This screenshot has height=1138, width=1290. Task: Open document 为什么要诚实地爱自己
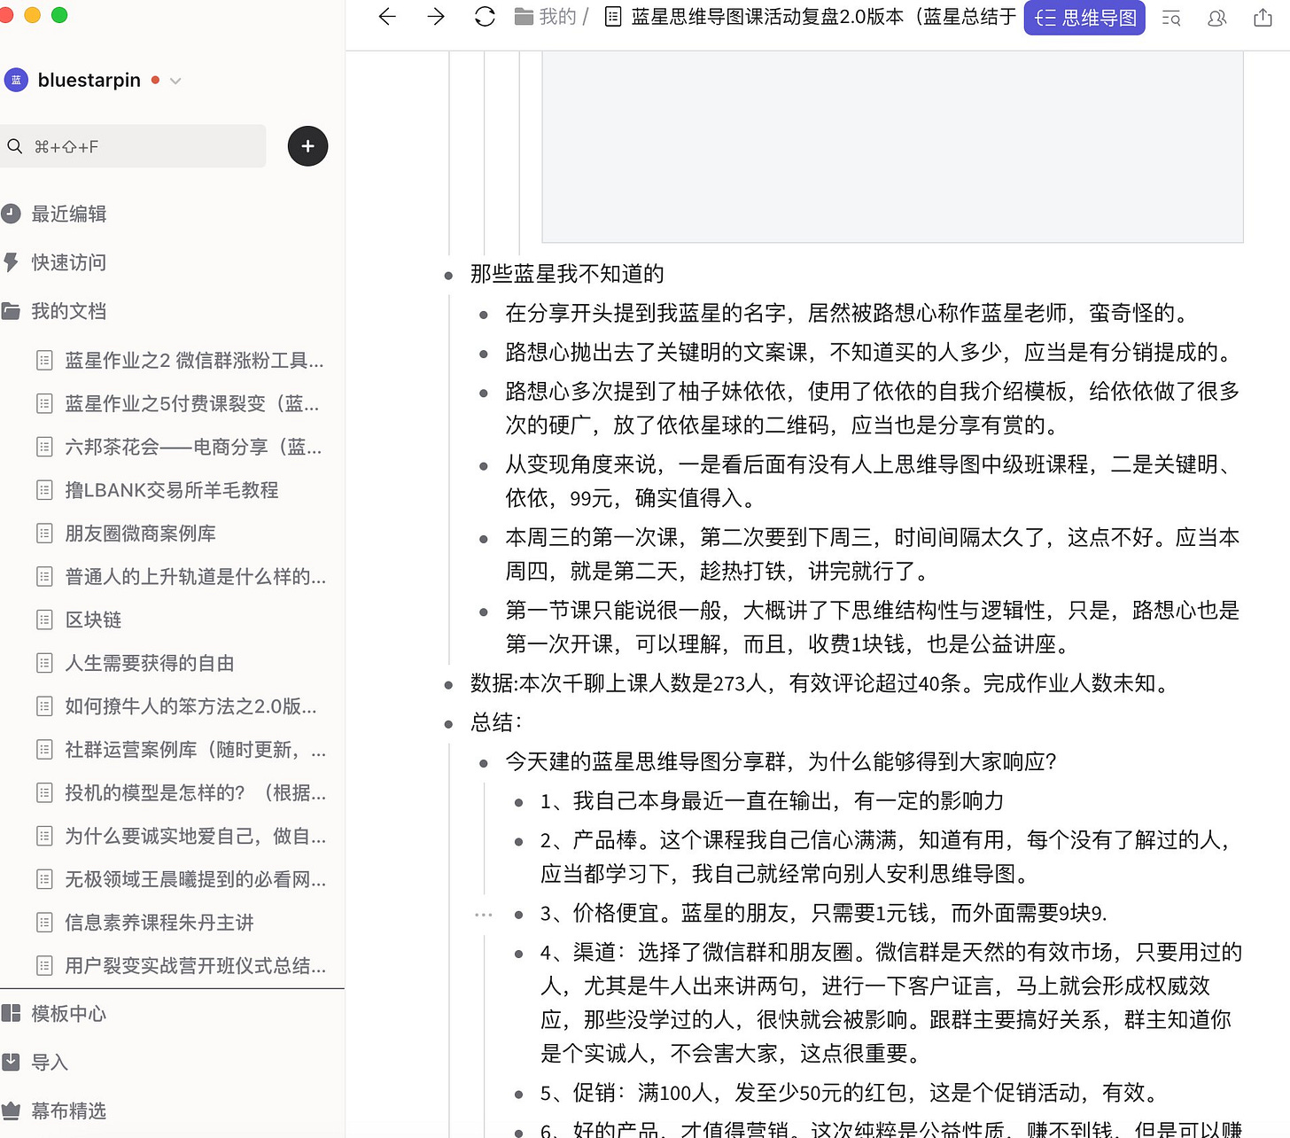(196, 836)
